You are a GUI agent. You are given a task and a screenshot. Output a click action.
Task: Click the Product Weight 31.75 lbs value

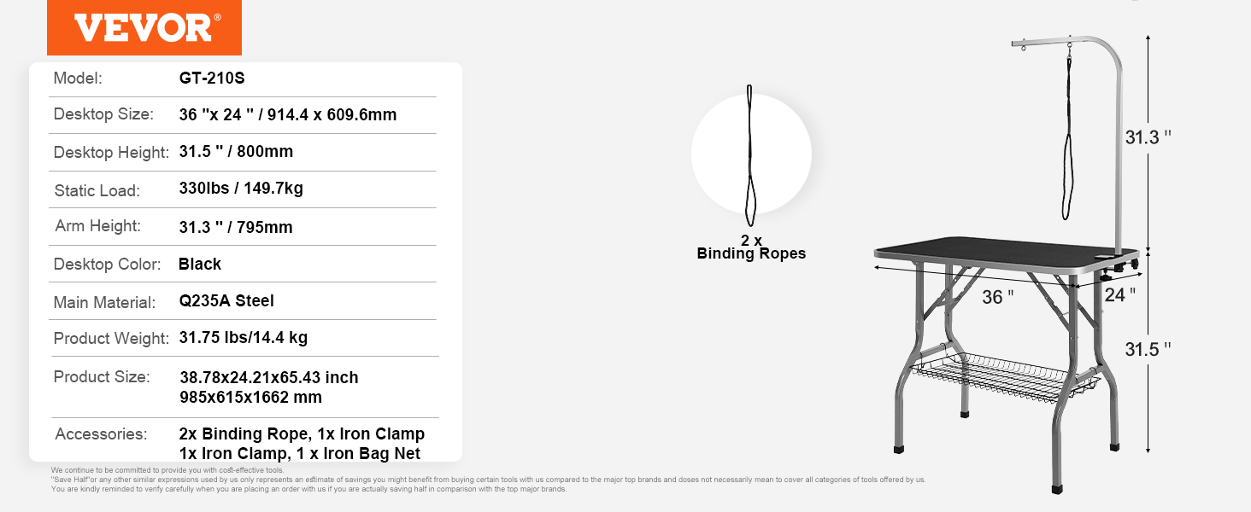(244, 337)
